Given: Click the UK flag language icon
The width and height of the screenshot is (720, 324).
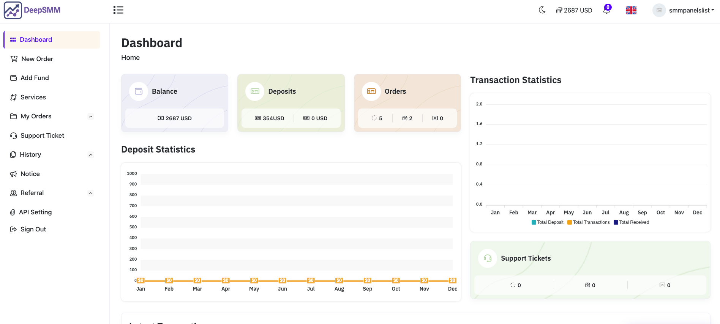Looking at the screenshot, I should point(631,10).
